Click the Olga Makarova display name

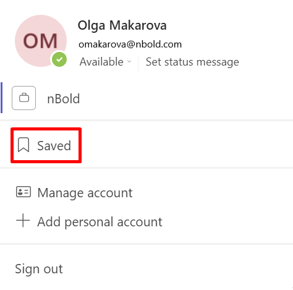click(x=122, y=25)
